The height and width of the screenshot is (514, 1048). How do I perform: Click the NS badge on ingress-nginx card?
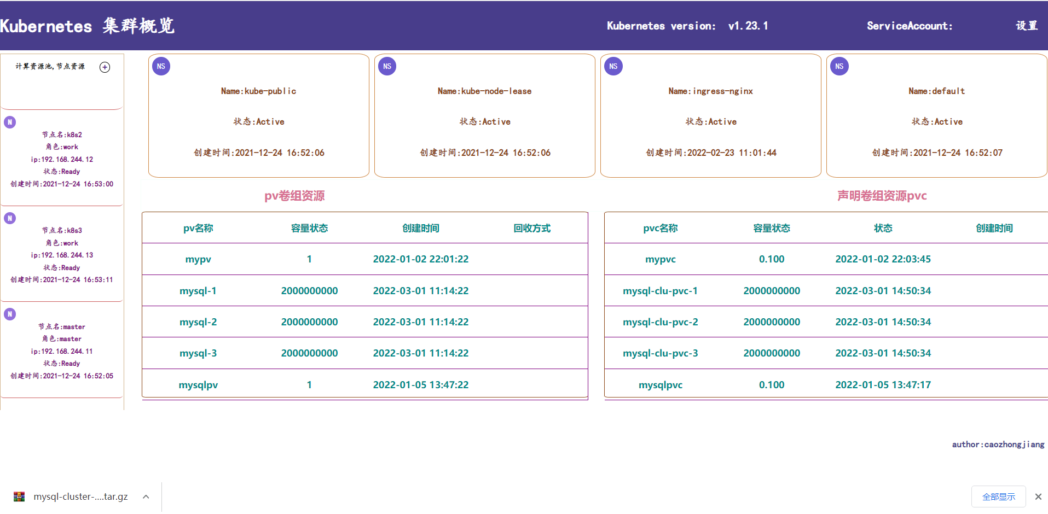613,66
